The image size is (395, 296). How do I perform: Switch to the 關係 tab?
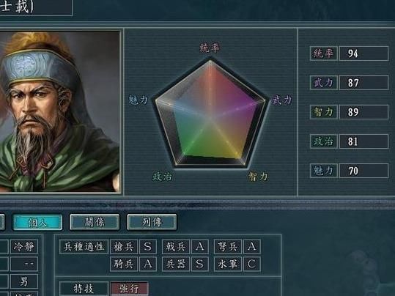click(95, 222)
